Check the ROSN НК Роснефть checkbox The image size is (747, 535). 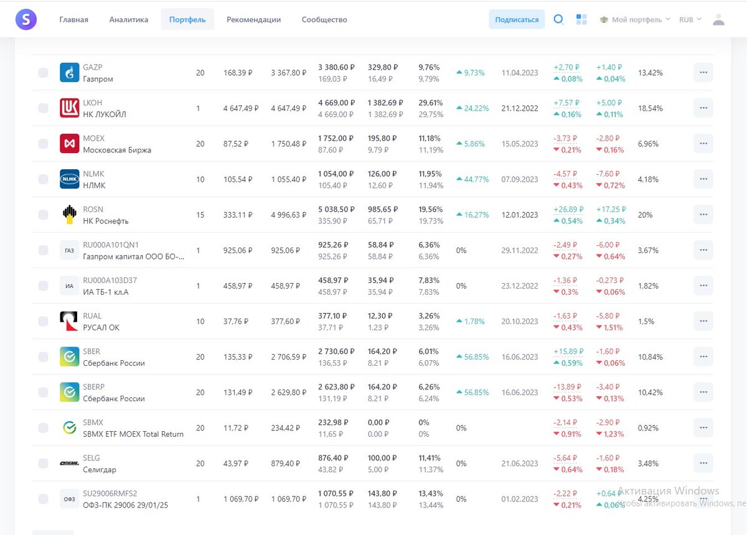43,215
